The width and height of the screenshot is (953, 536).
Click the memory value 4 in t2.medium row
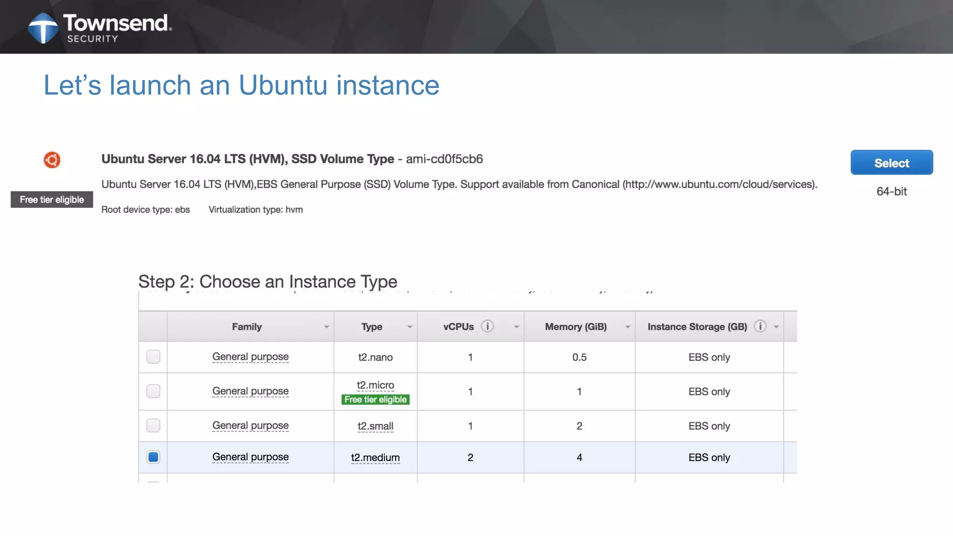pyautogui.click(x=579, y=458)
